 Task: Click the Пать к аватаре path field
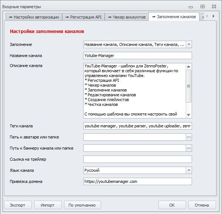coord(135,137)
